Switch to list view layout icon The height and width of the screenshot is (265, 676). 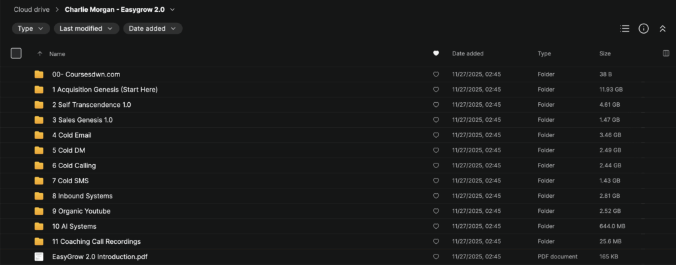625,28
